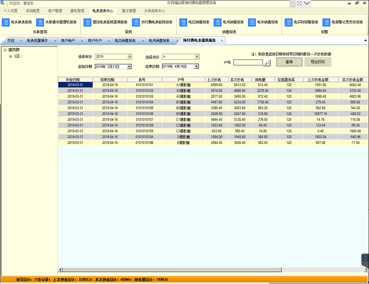Click the magnifier search icon beside 户号

(x=267, y=63)
